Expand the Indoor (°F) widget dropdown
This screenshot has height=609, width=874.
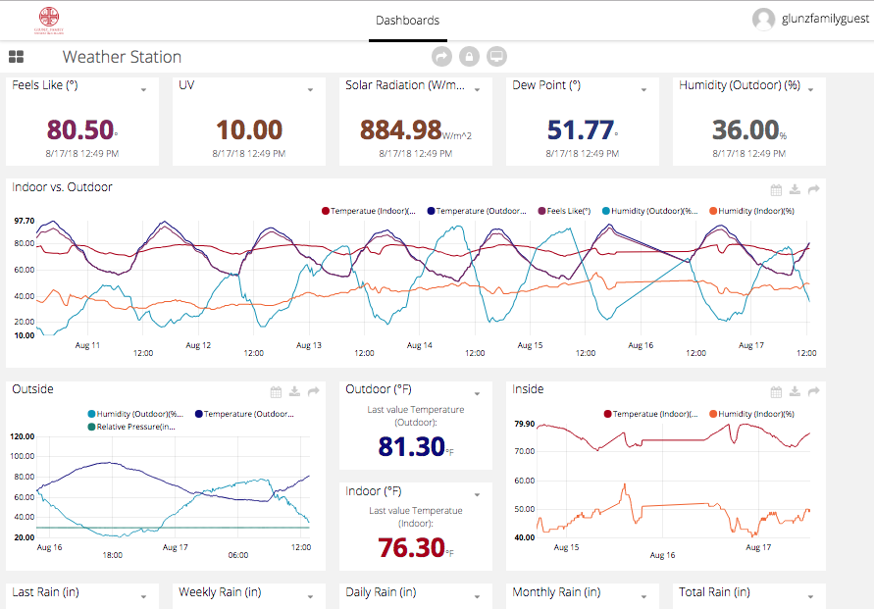click(478, 495)
